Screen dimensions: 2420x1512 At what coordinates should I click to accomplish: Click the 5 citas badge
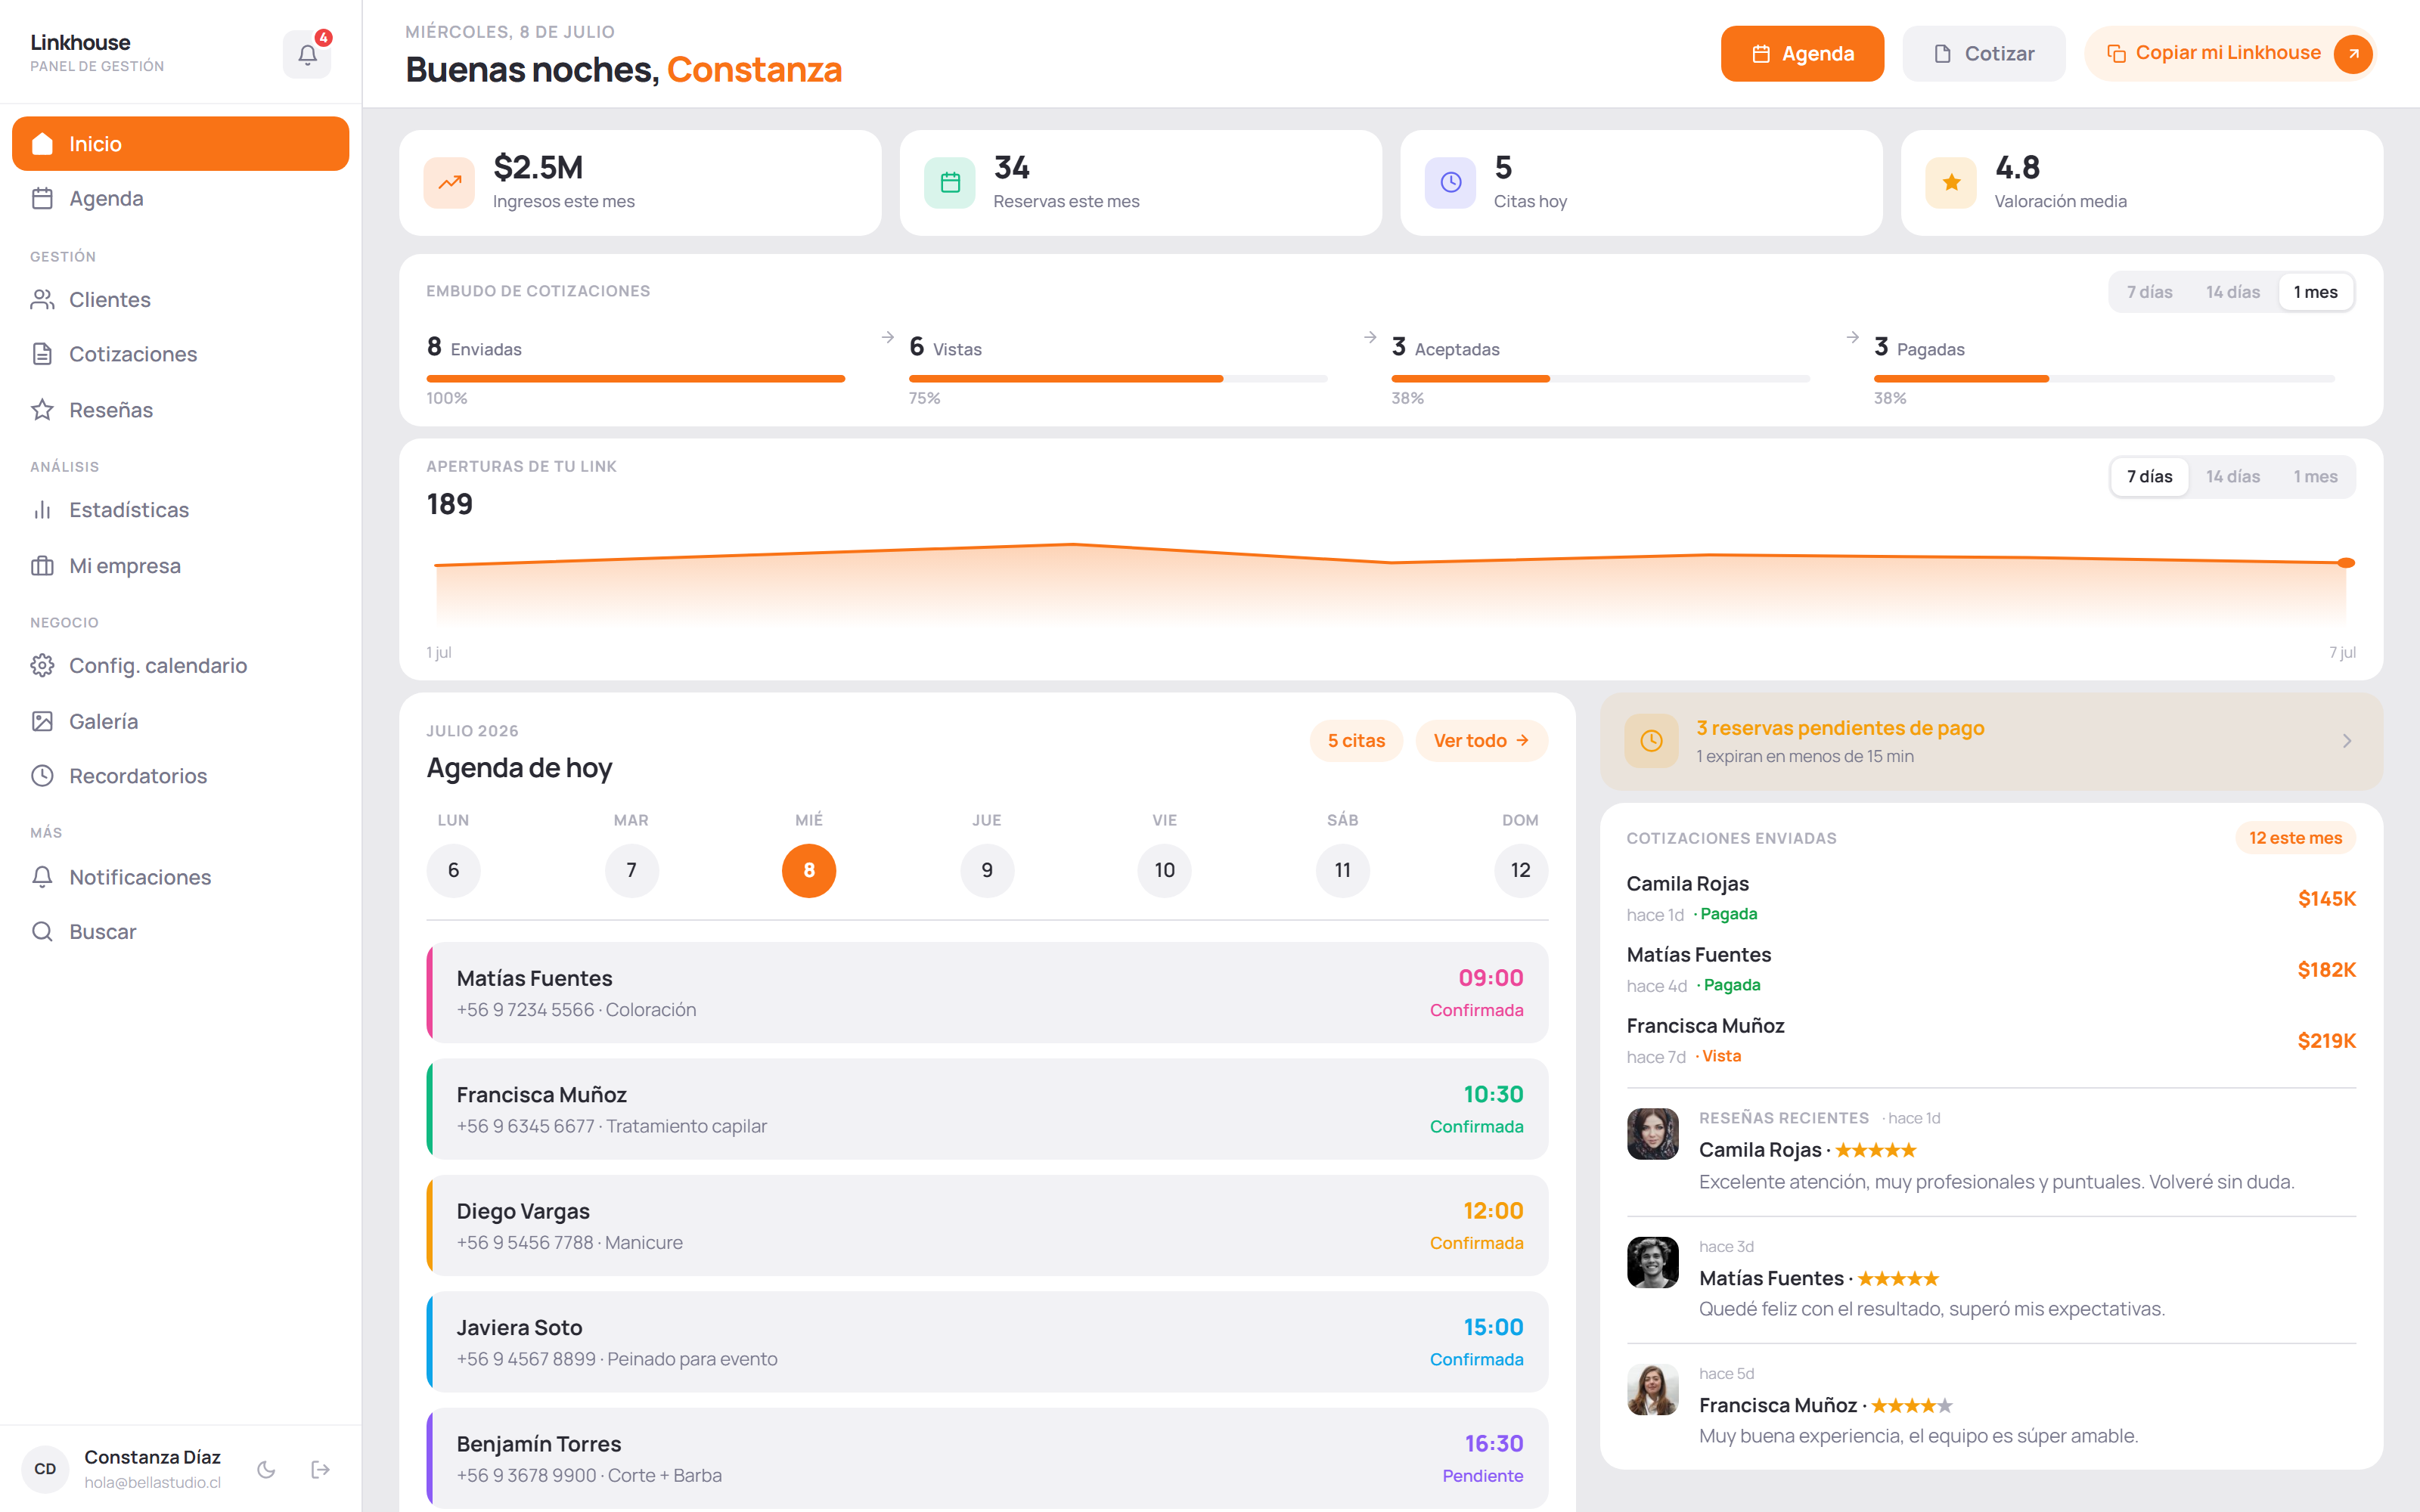(1356, 741)
